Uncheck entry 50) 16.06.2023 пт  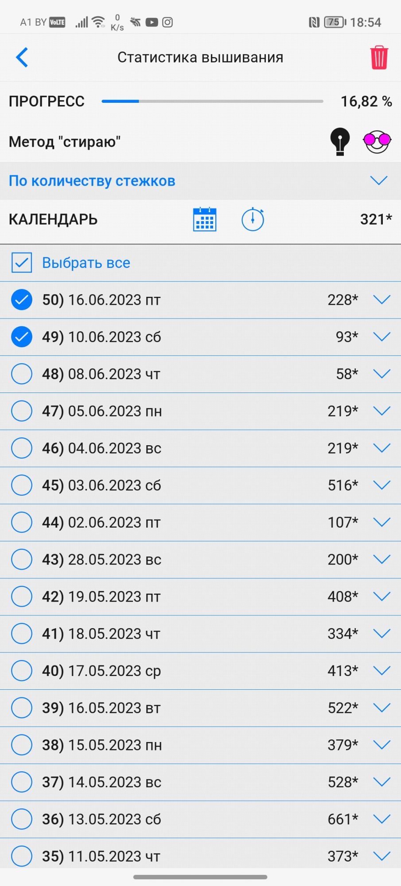click(22, 300)
